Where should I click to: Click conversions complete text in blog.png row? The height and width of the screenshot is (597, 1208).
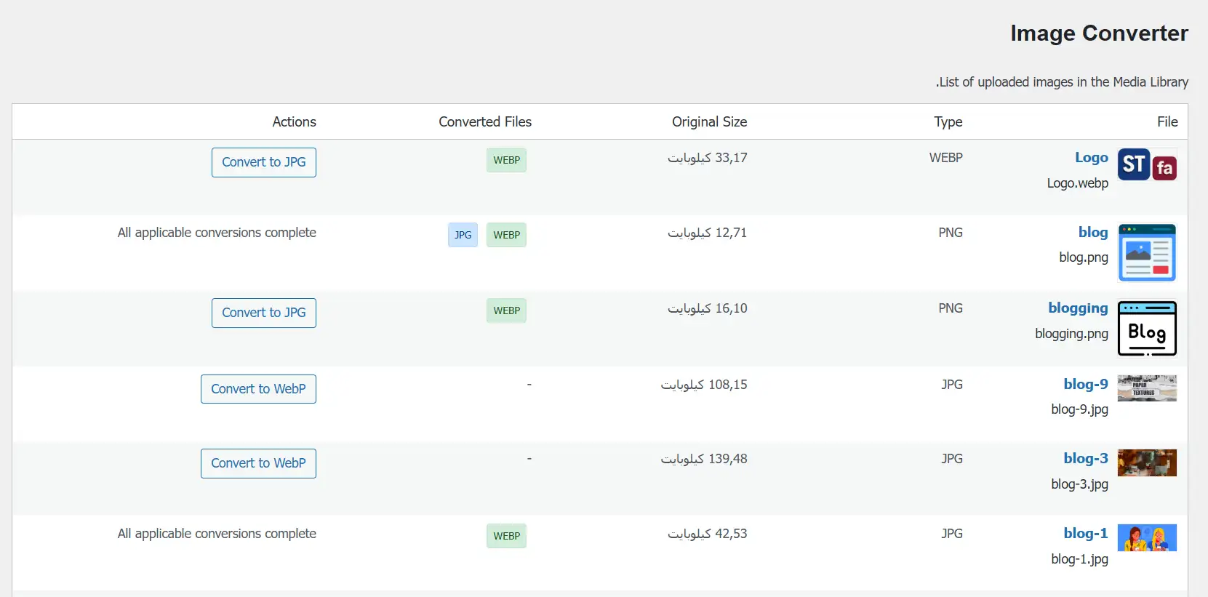point(217,233)
